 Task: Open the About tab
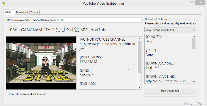click(x=34, y=12)
